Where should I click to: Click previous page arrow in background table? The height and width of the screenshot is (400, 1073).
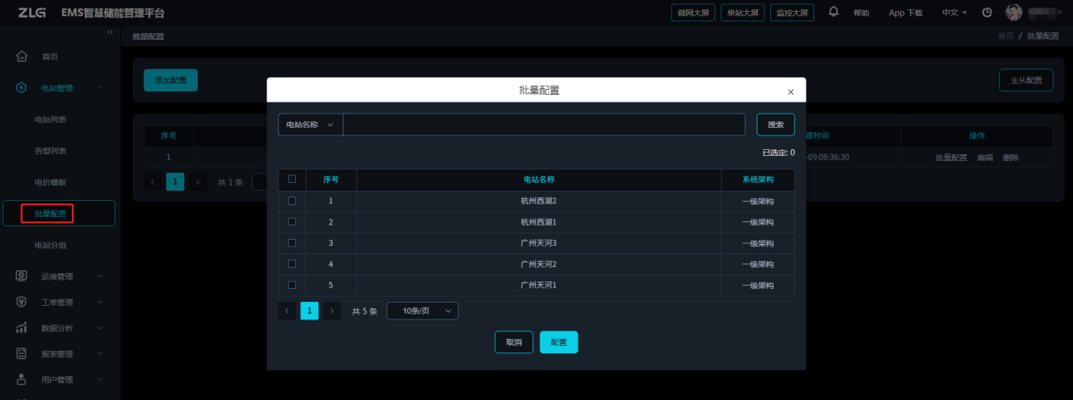[x=153, y=181]
